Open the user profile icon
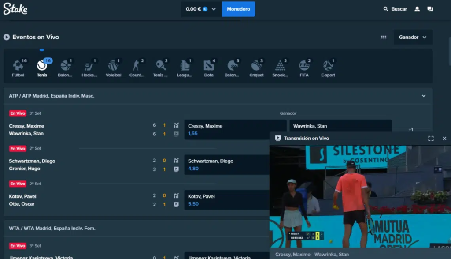This screenshot has height=259, width=451. (417, 9)
